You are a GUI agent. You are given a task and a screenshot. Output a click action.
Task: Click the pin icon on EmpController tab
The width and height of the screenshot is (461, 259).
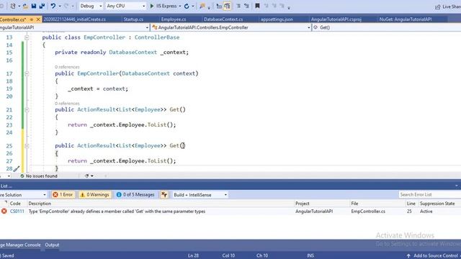tap(32, 19)
